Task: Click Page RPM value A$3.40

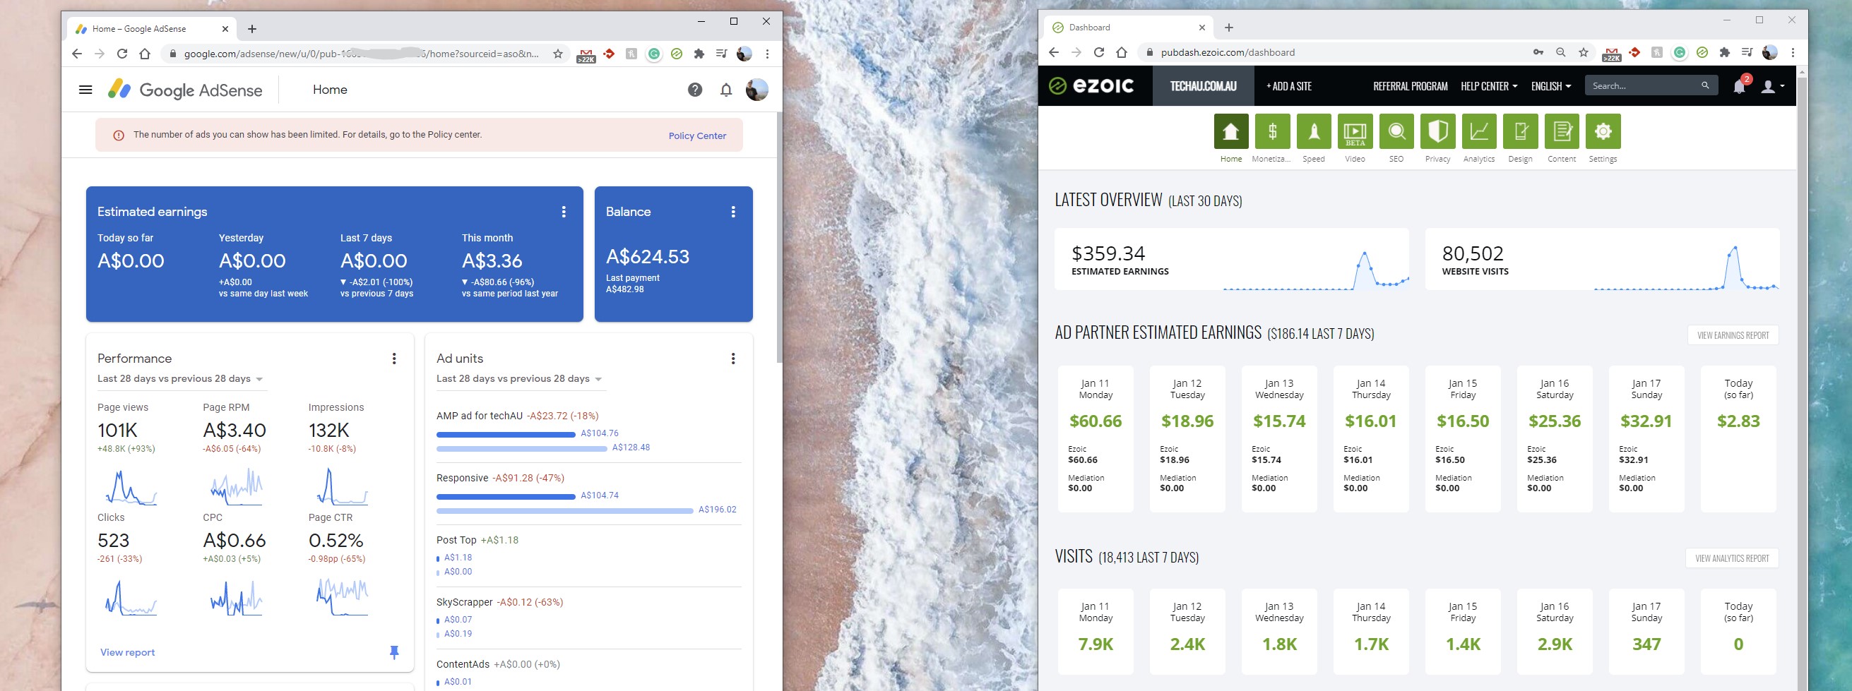Action: click(235, 431)
